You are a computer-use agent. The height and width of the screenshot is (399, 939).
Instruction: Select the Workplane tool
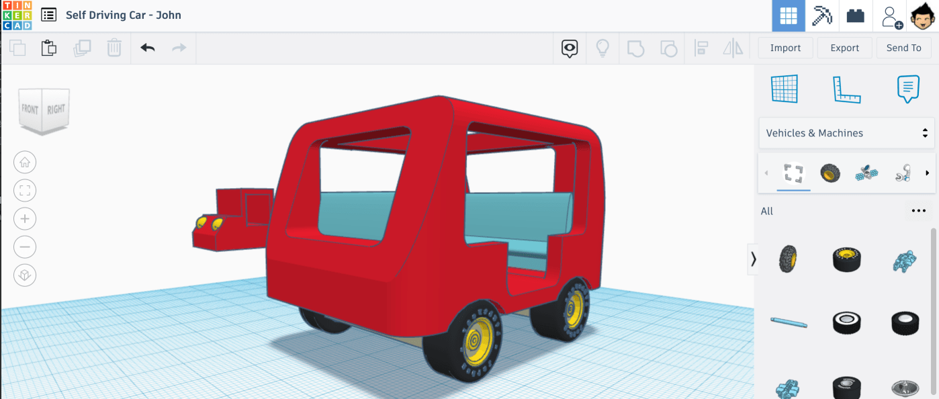(x=784, y=89)
